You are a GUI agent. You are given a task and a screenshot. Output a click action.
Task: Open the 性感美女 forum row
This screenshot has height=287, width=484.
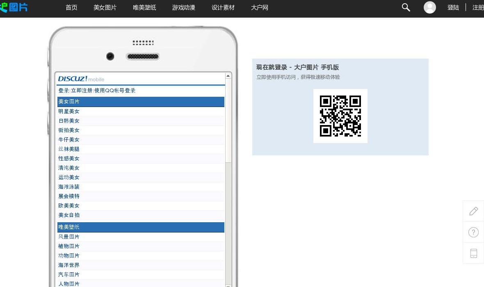point(141,159)
